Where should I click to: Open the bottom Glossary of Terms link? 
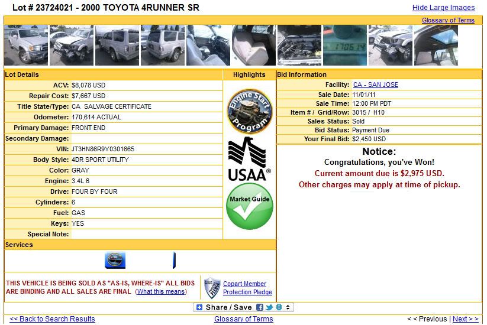244,319
